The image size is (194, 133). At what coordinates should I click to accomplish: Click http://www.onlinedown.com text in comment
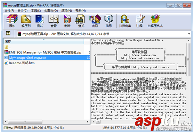tap(140, 58)
